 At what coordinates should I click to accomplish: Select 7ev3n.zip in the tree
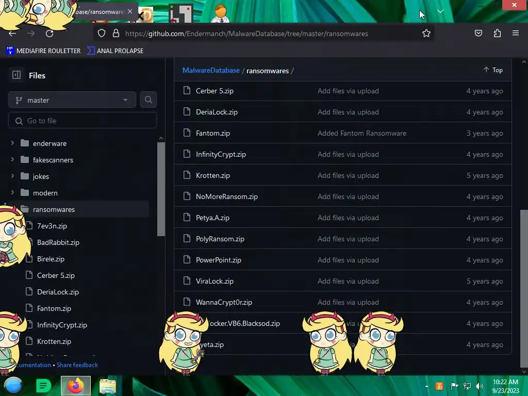(52, 226)
